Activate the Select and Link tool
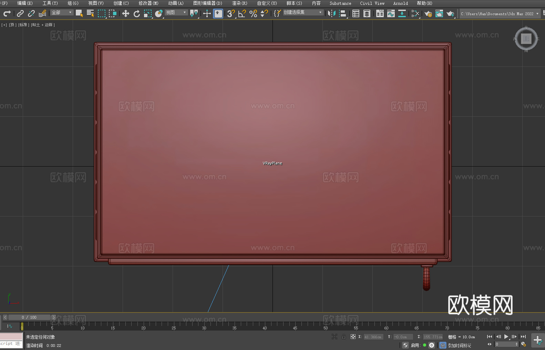Screen dimensions: 545x350 pyautogui.click(x=20, y=13)
